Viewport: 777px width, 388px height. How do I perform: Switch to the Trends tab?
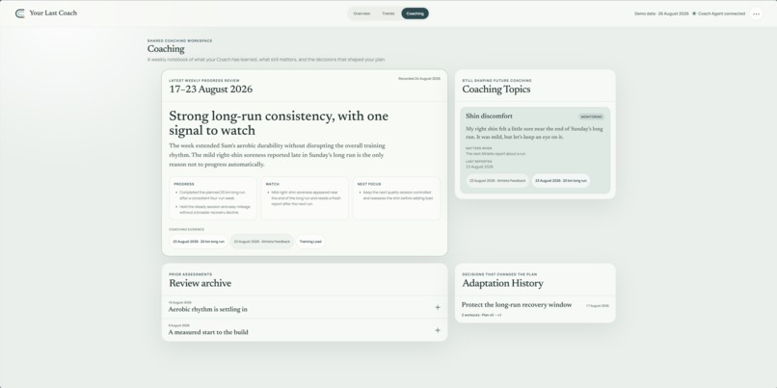[388, 13]
